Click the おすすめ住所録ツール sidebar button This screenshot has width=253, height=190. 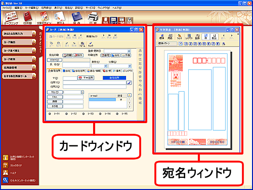(19, 76)
